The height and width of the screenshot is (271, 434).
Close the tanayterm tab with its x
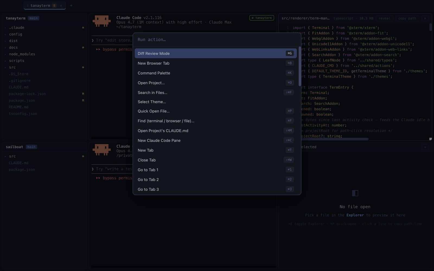[x=61, y=6]
